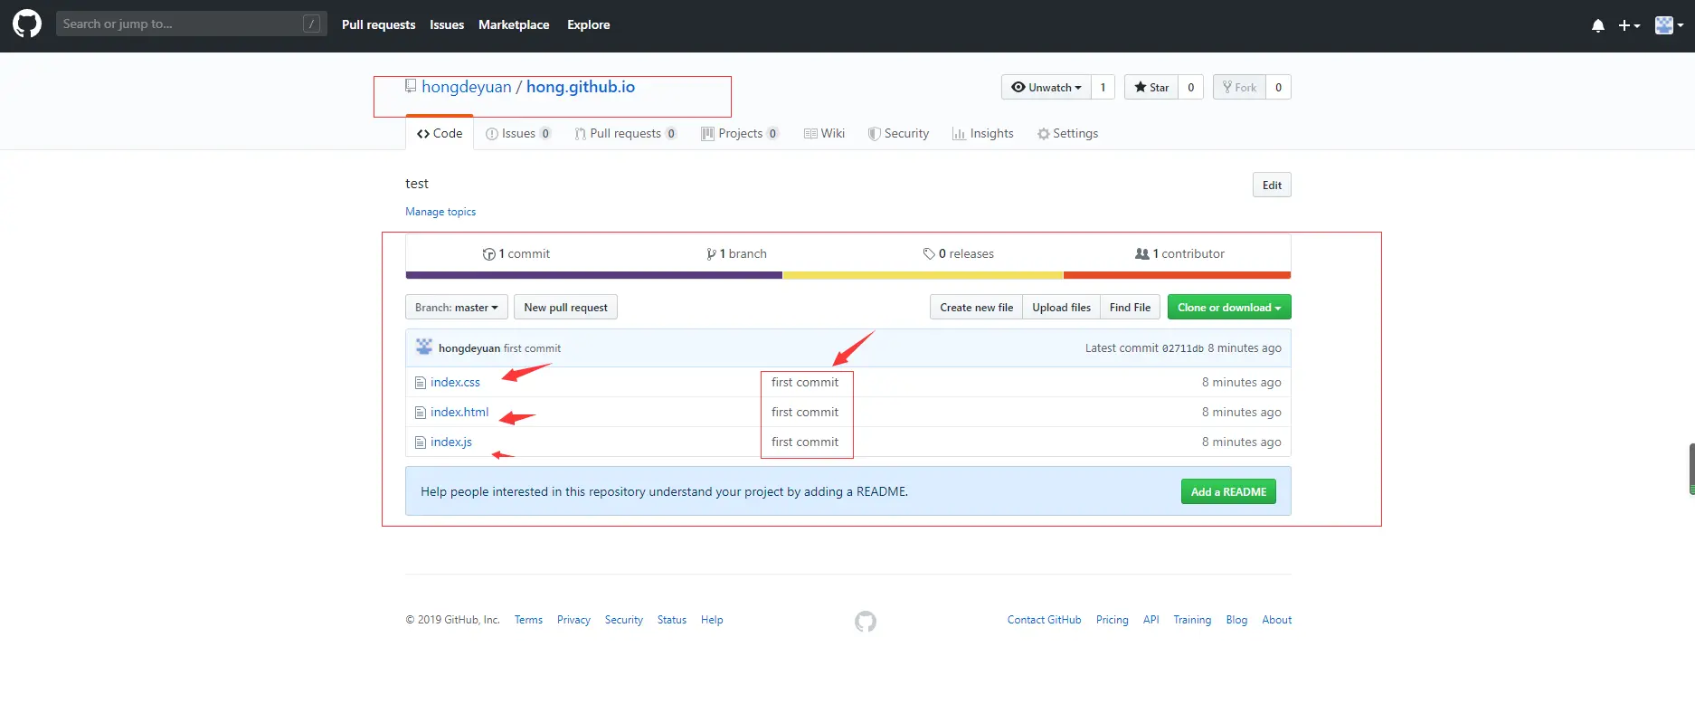View the 1 contributor page
The width and height of the screenshot is (1695, 723).
(1179, 253)
